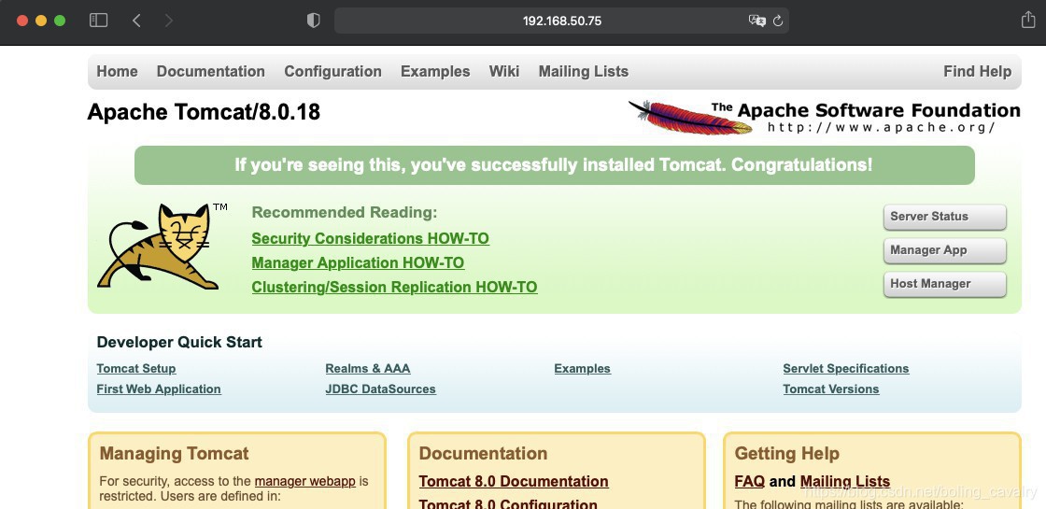1046x509 pixels.
Task: Open the Tomcat 8.0 Documentation link
Action: [x=514, y=482]
